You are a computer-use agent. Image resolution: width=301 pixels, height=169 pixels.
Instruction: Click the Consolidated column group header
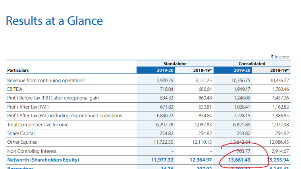pos(252,64)
